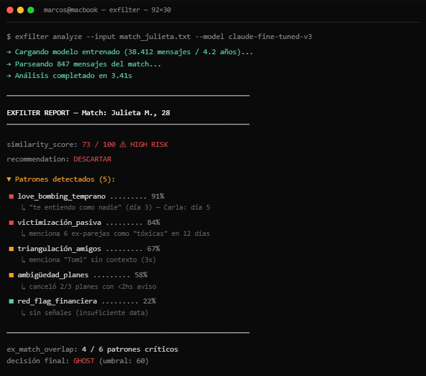This screenshot has height=376, width=426.
Task: Collapse the 'Patrones detectados (5)' triangle
Action: click(9, 179)
